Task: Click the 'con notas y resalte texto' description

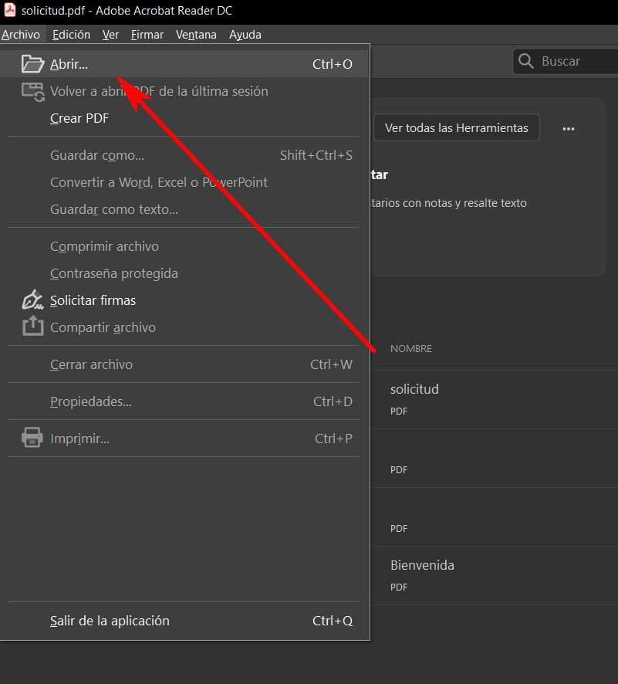Action: click(464, 203)
